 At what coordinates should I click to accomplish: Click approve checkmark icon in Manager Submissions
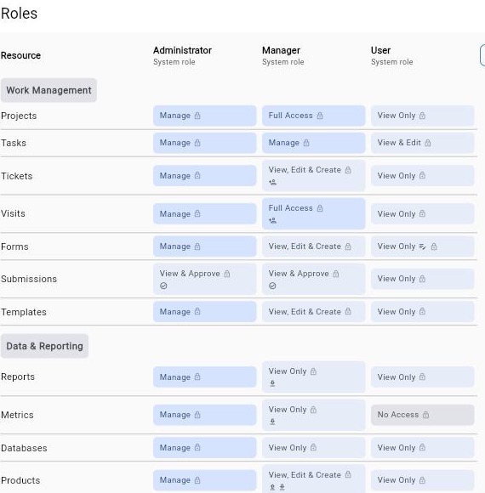click(272, 286)
